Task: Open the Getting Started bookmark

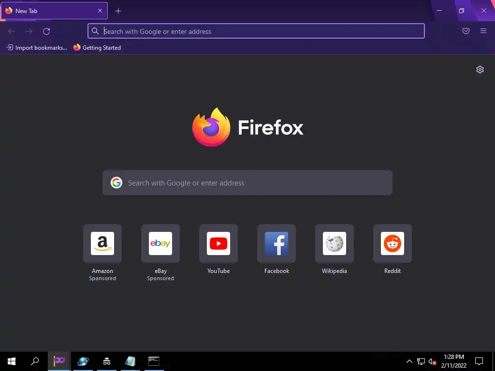Action: click(x=97, y=48)
